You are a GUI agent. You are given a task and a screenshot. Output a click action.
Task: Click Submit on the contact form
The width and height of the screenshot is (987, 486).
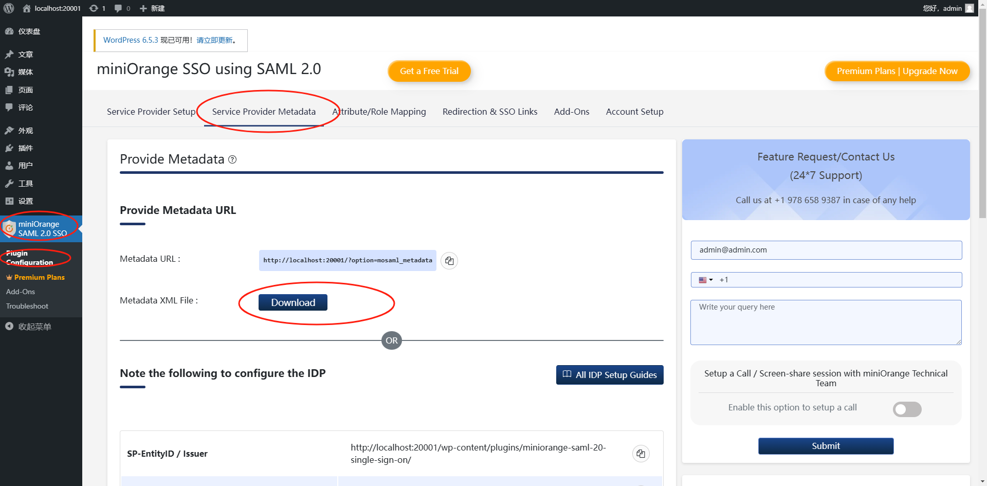tap(826, 446)
